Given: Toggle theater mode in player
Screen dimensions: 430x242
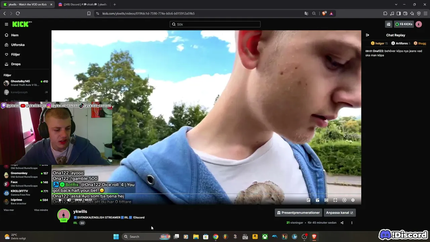Looking at the screenshot, I should [326, 200].
